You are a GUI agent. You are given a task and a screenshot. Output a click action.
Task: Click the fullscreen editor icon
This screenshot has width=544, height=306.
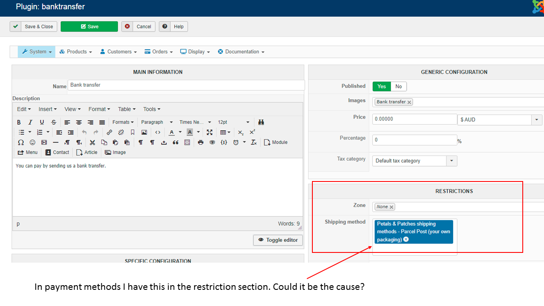coord(210,133)
